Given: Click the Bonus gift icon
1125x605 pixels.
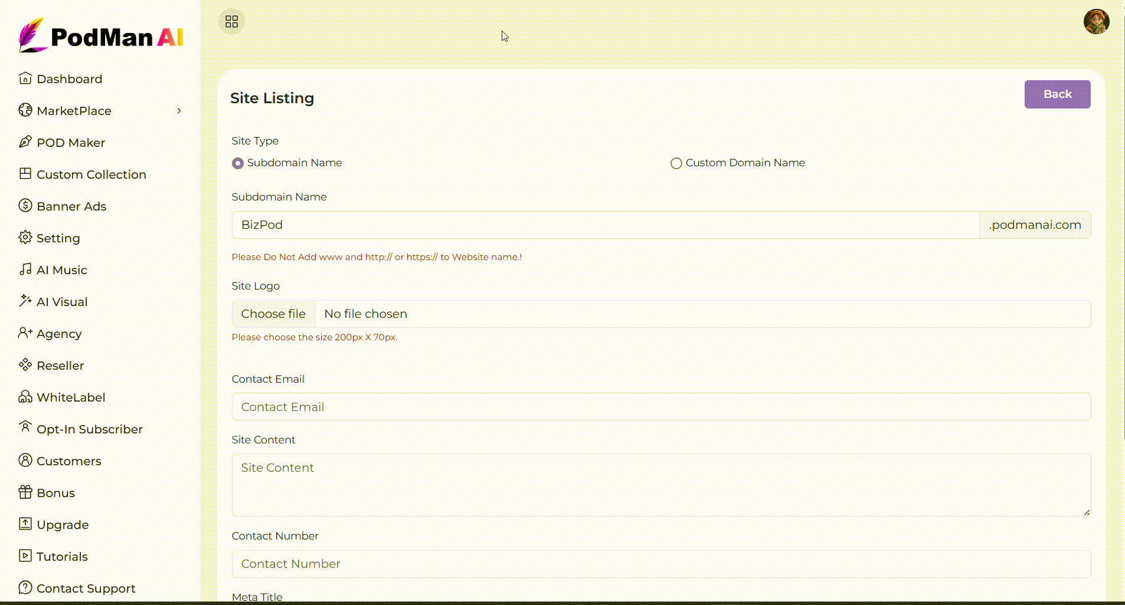Looking at the screenshot, I should tap(25, 492).
